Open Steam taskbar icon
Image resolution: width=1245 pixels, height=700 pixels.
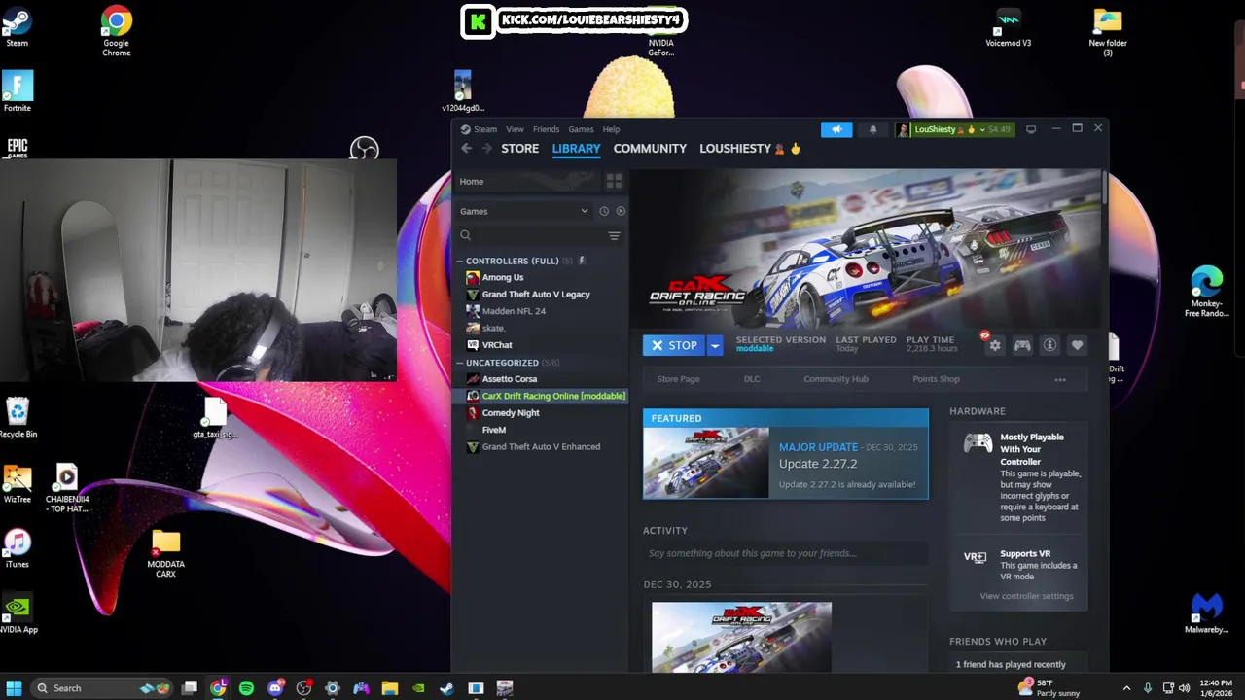(446, 688)
